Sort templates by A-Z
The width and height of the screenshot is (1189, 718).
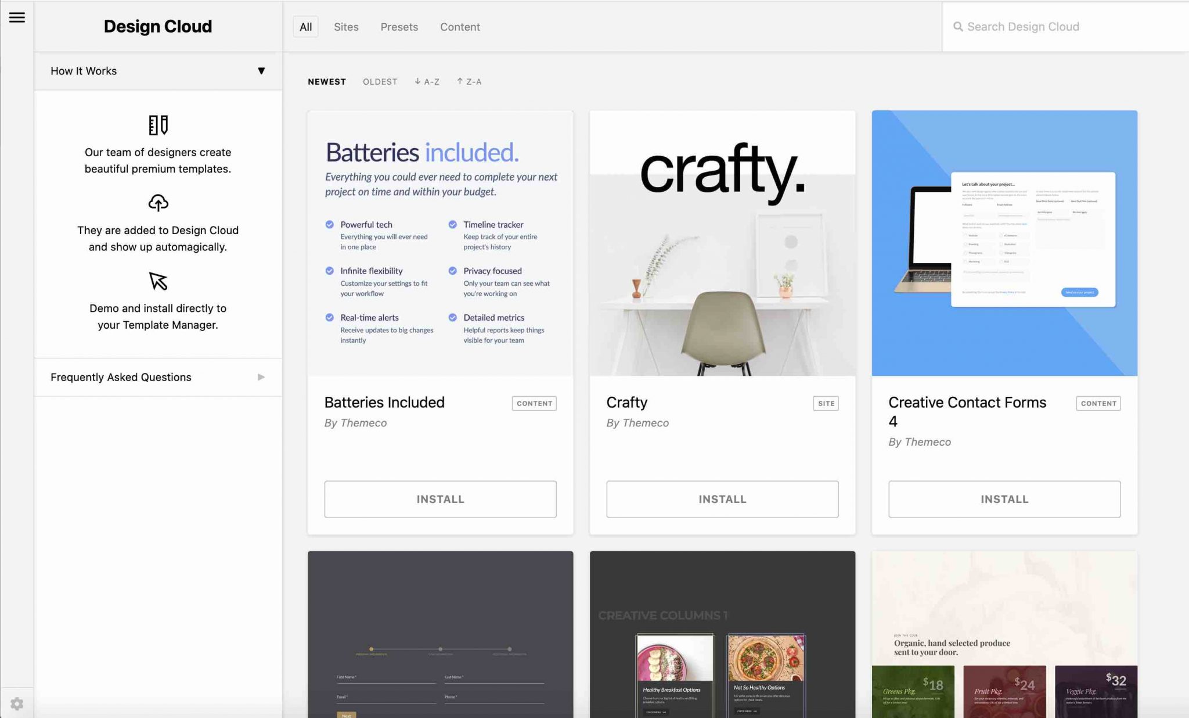click(x=427, y=81)
